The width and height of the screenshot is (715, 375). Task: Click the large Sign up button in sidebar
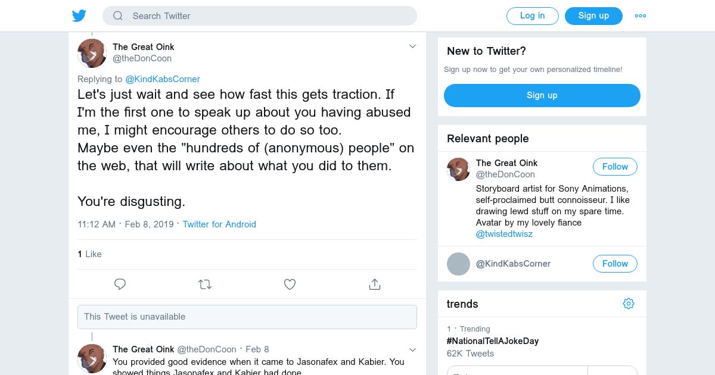click(x=542, y=95)
